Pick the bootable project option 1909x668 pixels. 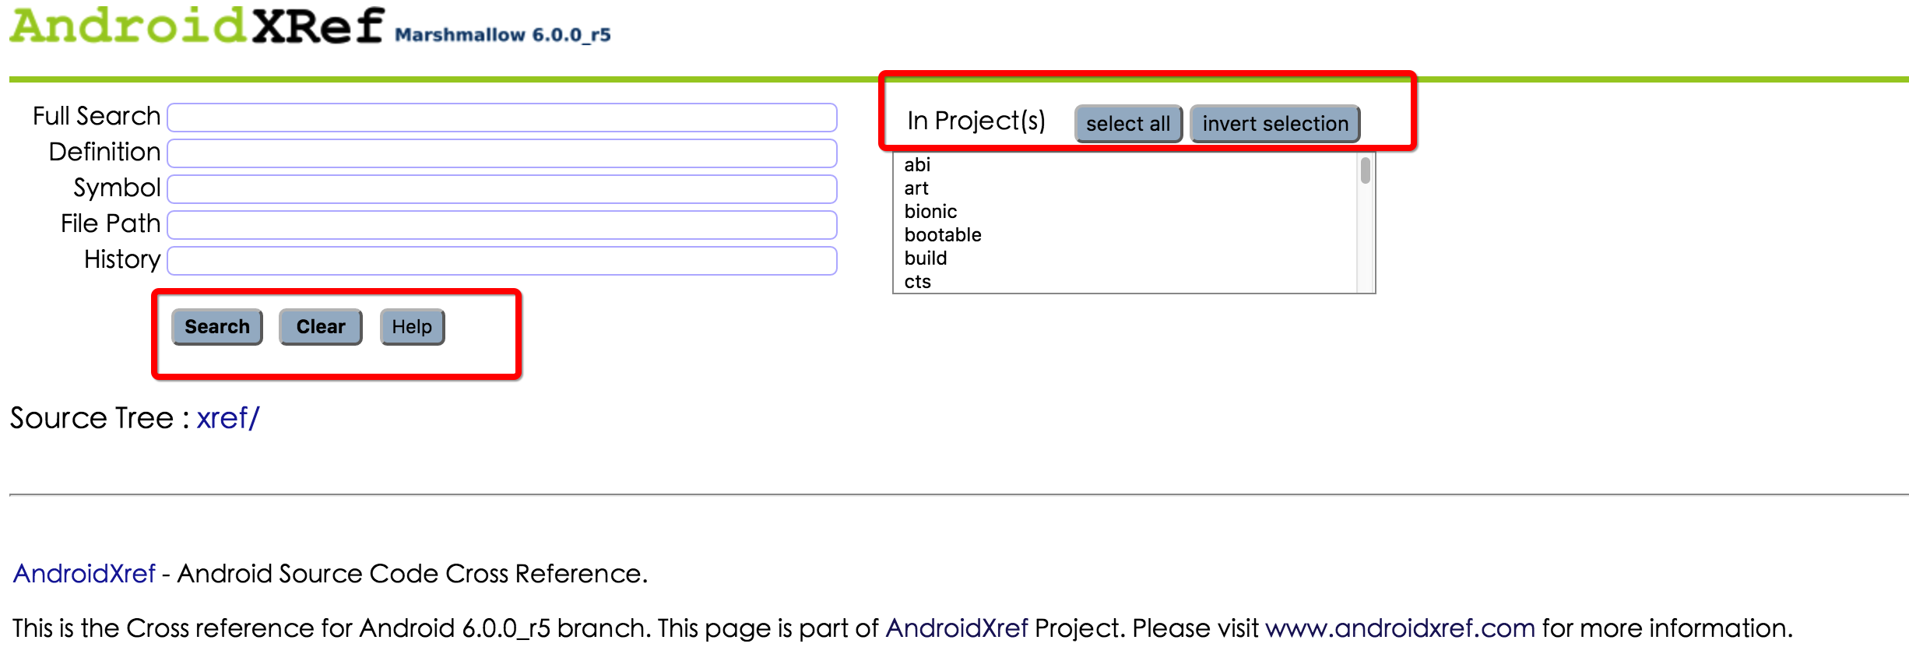[943, 235]
